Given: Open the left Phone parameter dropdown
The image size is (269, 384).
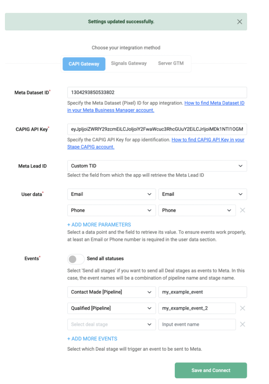Looking at the screenshot, I should click(111, 210).
